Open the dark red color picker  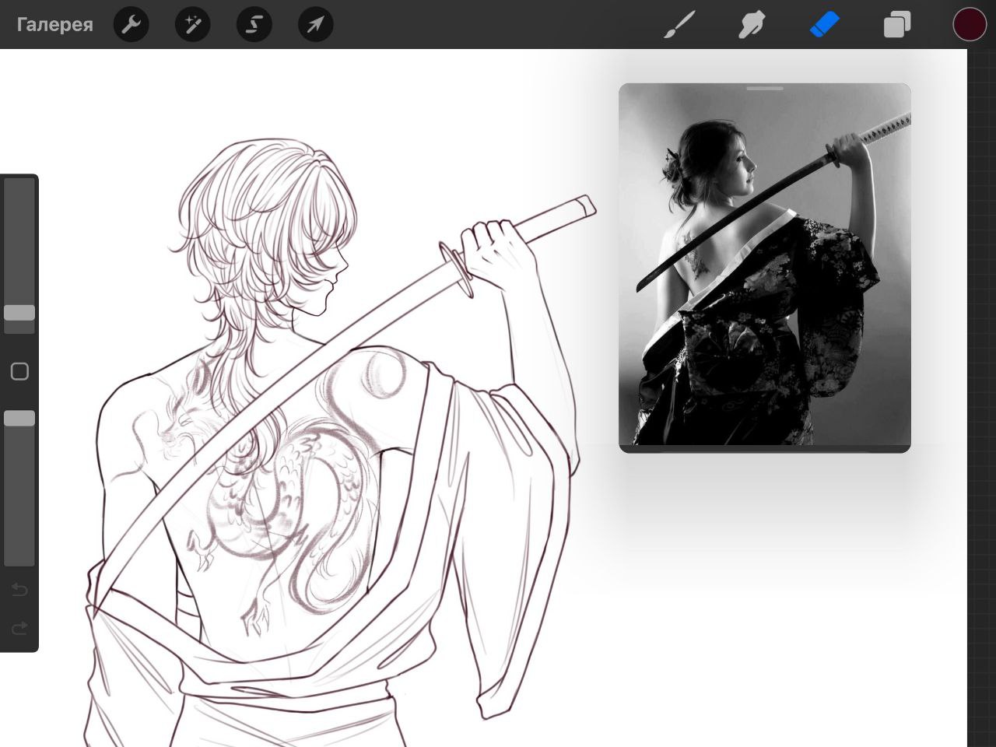click(x=970, y=25)
